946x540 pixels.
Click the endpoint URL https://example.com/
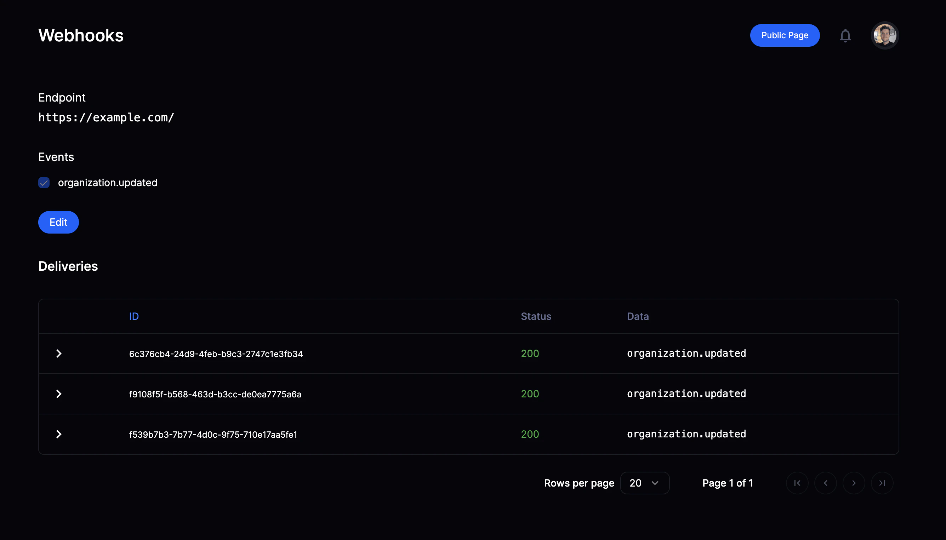[106, 117]
